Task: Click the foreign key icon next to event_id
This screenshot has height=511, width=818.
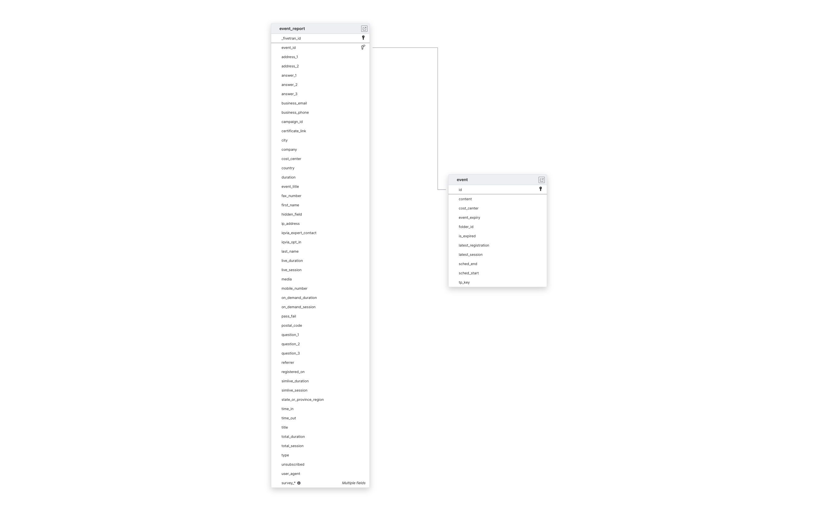Action: (363, 47)
